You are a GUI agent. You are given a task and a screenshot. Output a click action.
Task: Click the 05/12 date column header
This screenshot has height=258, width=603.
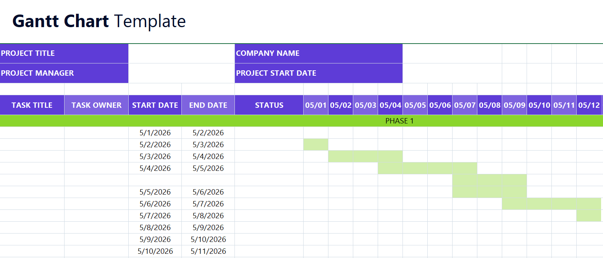589,105
